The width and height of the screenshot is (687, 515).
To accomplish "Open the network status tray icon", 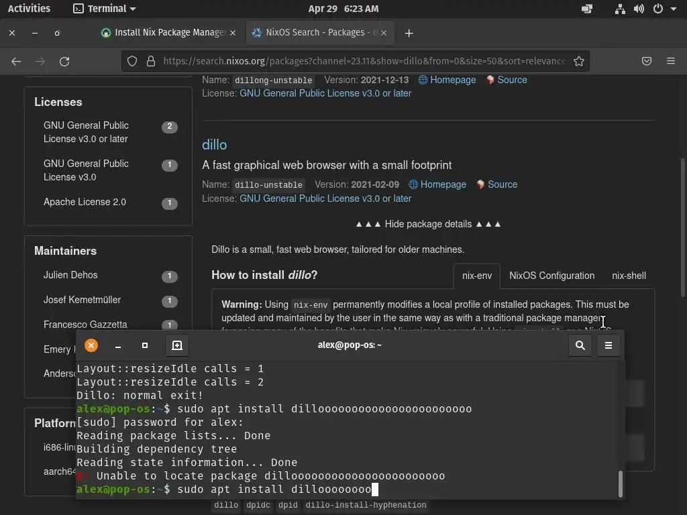I will click(620, 9).
